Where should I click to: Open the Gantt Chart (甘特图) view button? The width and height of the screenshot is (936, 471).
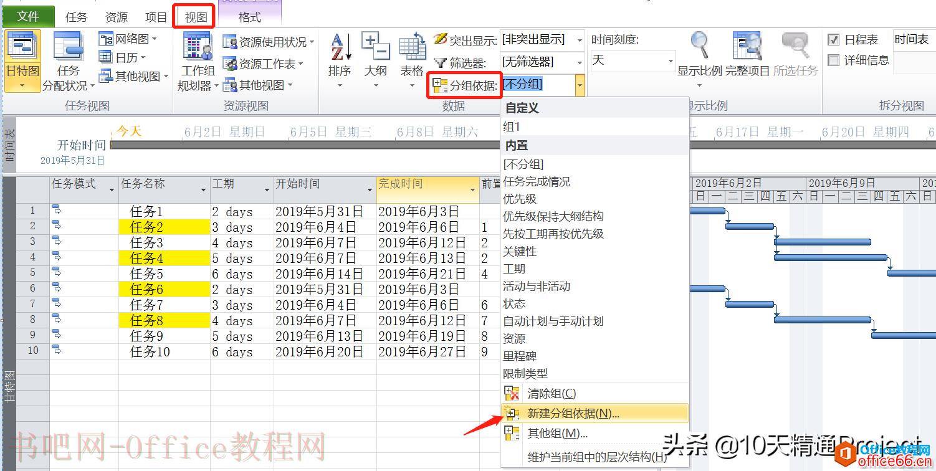[22, 60]
